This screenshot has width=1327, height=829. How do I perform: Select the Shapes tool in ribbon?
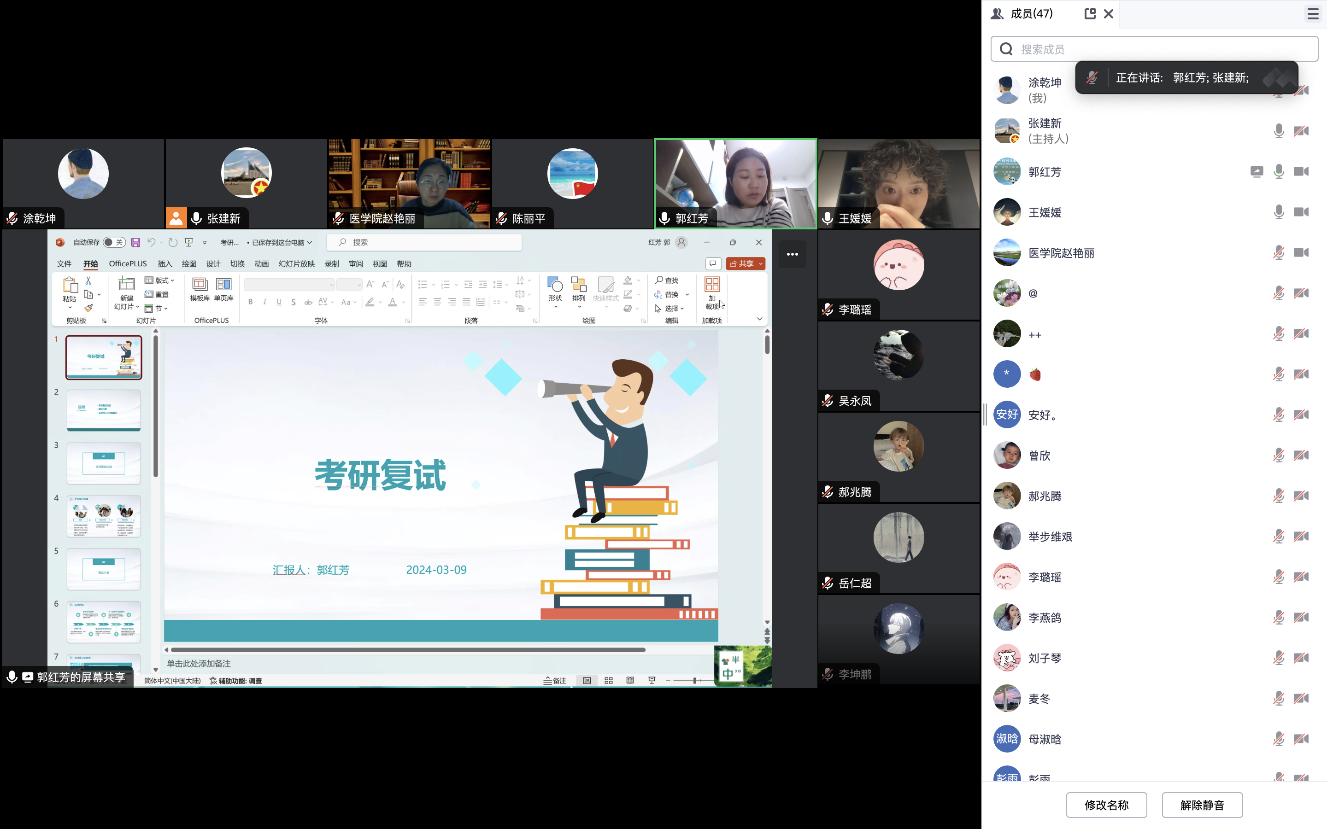point(555,290)
